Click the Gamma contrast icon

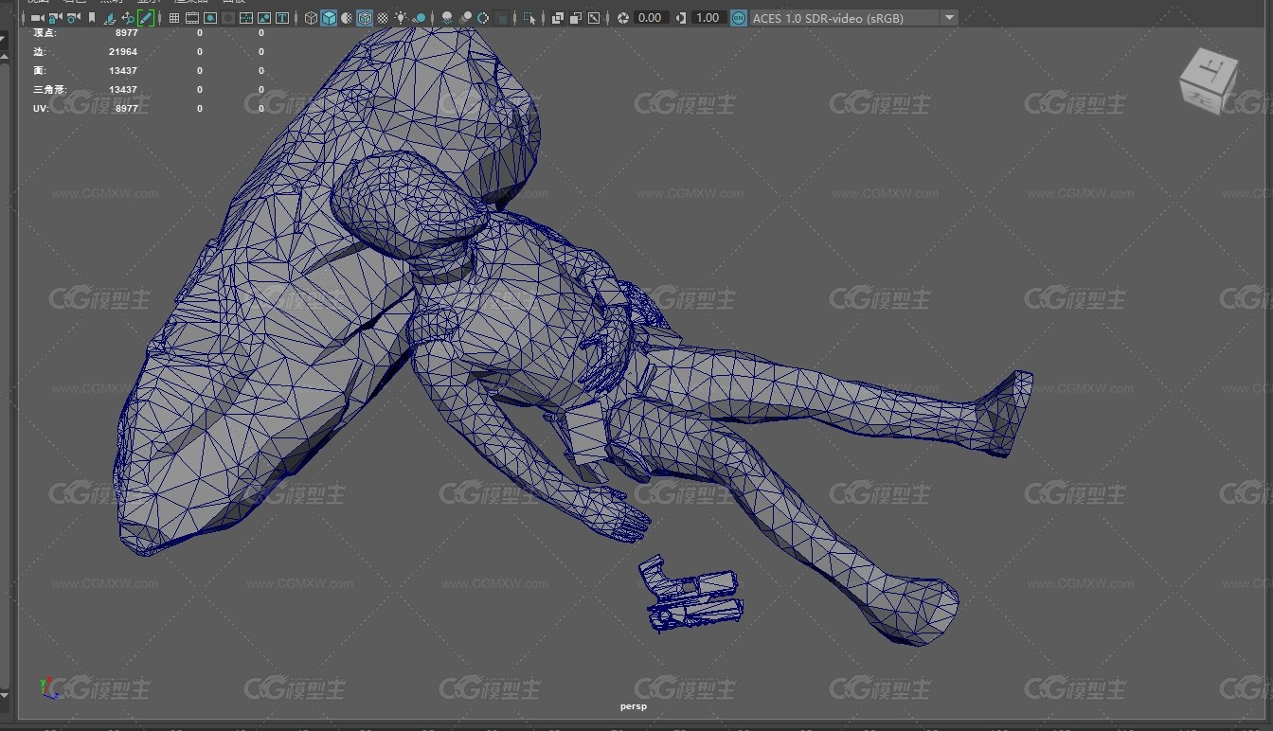pos(681,18)
